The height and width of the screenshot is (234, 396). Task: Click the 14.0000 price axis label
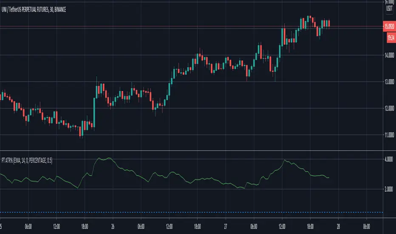389,55
